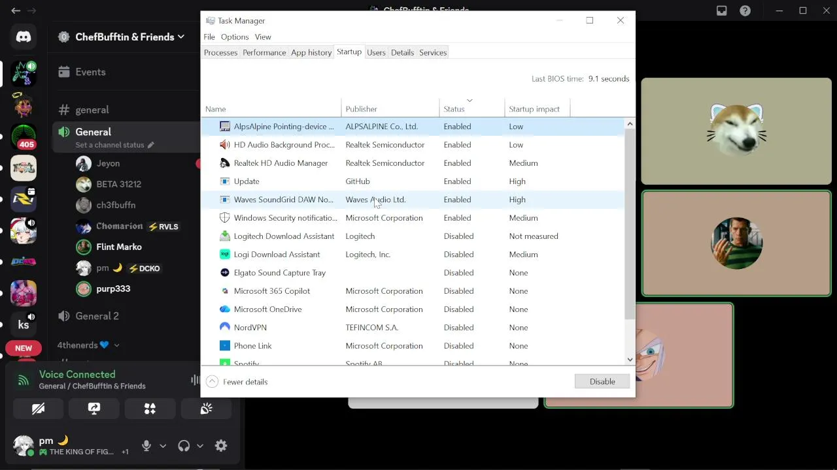The width and height of the screenshot is (837, 470).
Task: Click the Events calendar icon in Discord
Action: pyautogui.click(x=63, y=72)
